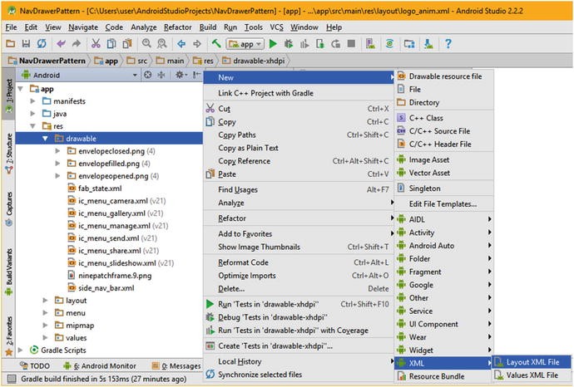Click Delete... in context menu

click(x=299, y=289)
